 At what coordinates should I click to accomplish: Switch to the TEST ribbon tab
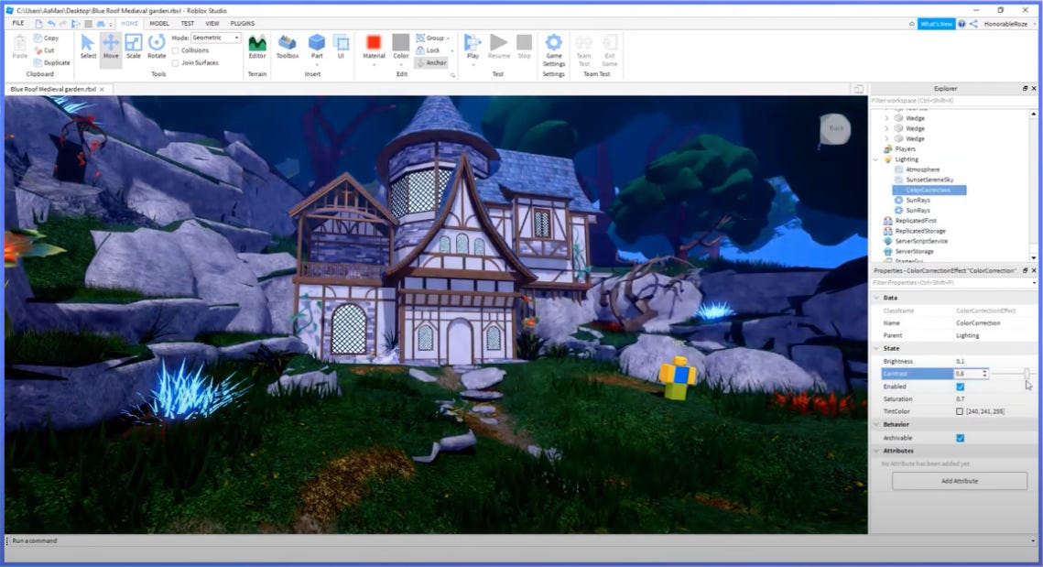tap(188, 23)
